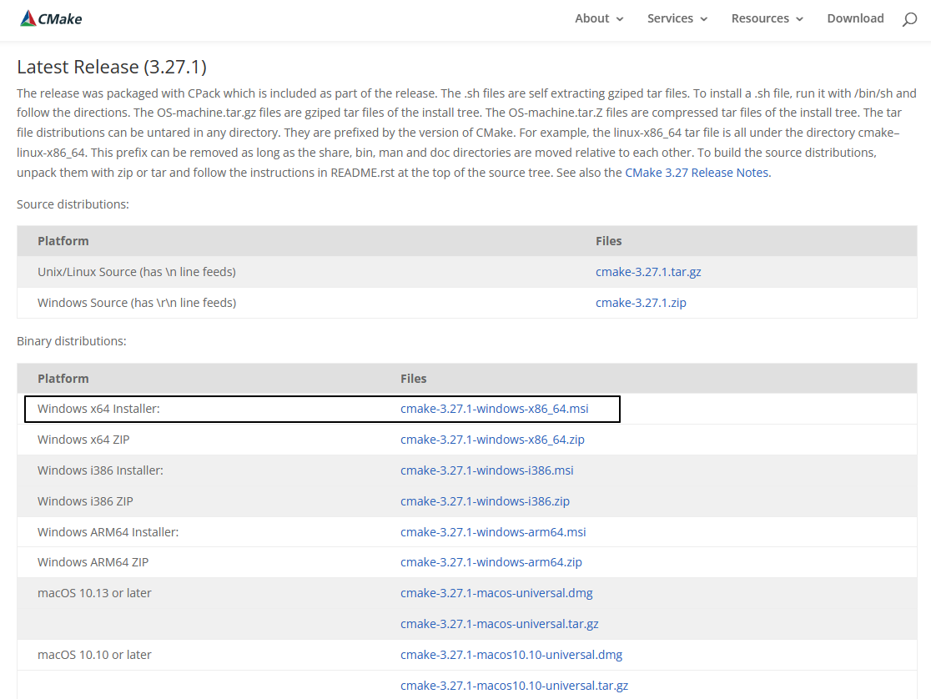Download cmake-3.27.1-macos-universal.tar.gz file
The height and width of the screenshot is (699, 931).
500,624
